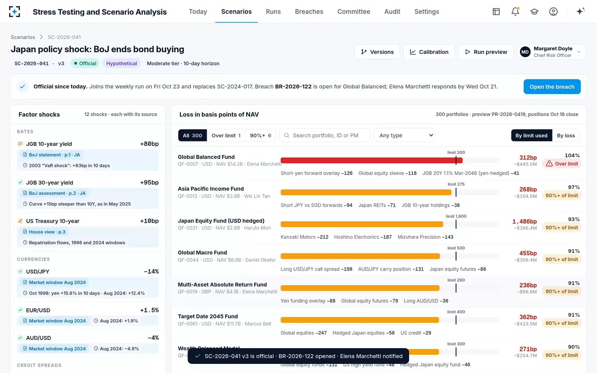
Task: Click the Over limit warning badge
Action: pyautogui.click(x=562, y=164)
